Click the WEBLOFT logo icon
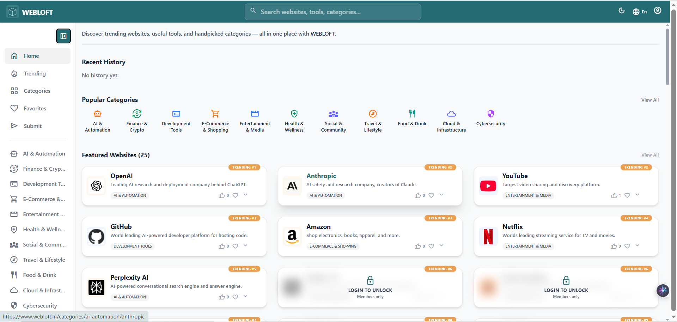 pyautogui.click(x=12, y=11)
